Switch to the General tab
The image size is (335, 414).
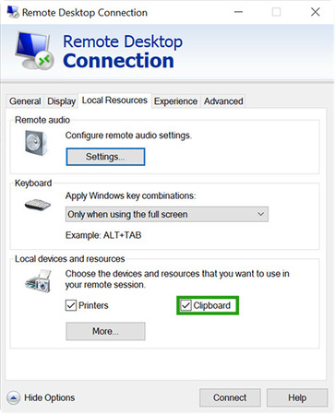(x=25, y=101)
